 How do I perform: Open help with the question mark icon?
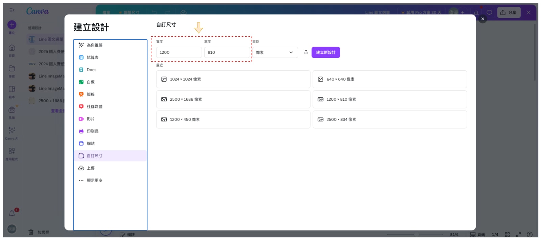[530, 235]
